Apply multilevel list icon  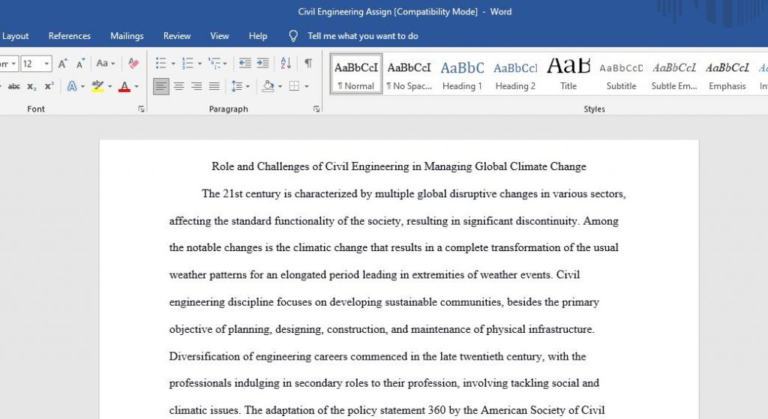pos(214,63)
